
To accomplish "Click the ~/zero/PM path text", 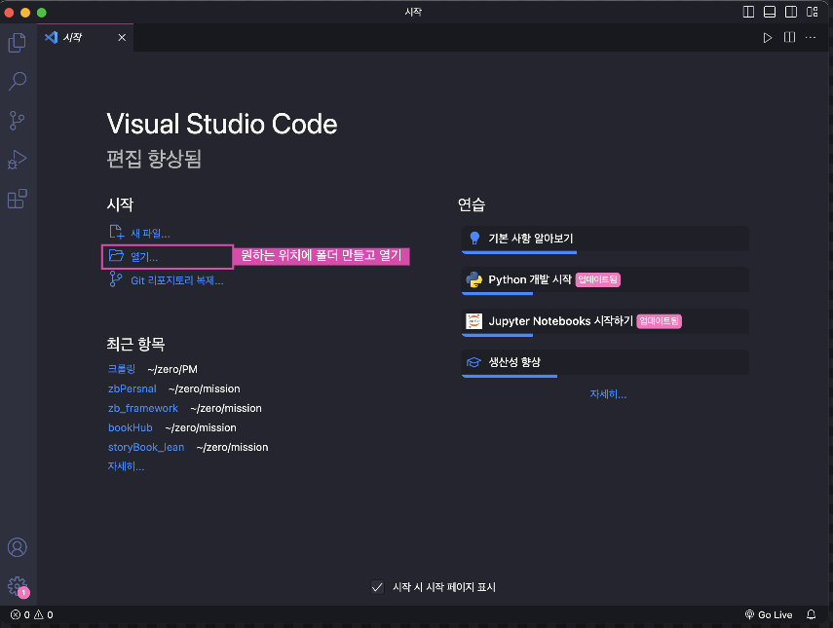I will 172,369.
